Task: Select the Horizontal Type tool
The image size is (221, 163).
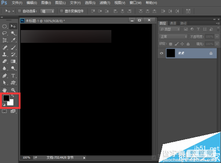Action: click(13, 76)
